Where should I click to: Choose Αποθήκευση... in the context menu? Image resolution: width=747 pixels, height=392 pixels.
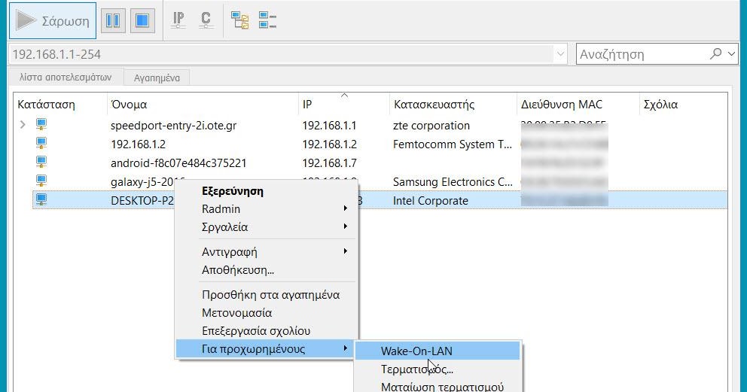coord(267,270)
